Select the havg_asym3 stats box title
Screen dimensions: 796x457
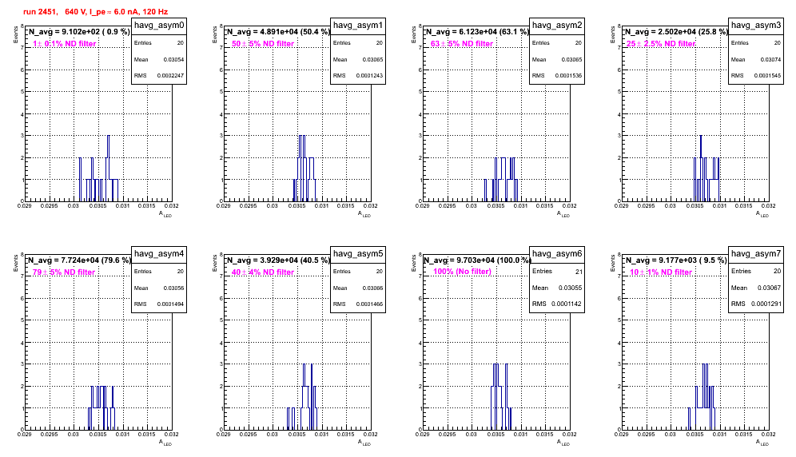pos(756,26)
